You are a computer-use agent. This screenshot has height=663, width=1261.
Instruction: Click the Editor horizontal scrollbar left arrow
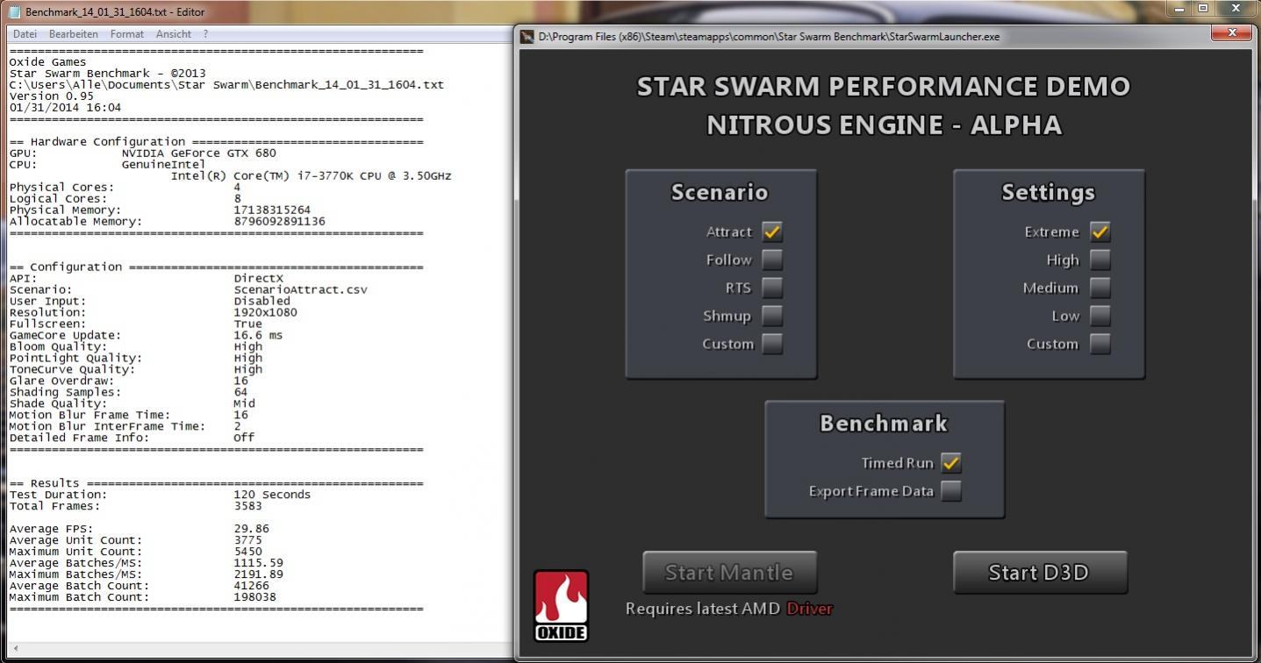15,649
